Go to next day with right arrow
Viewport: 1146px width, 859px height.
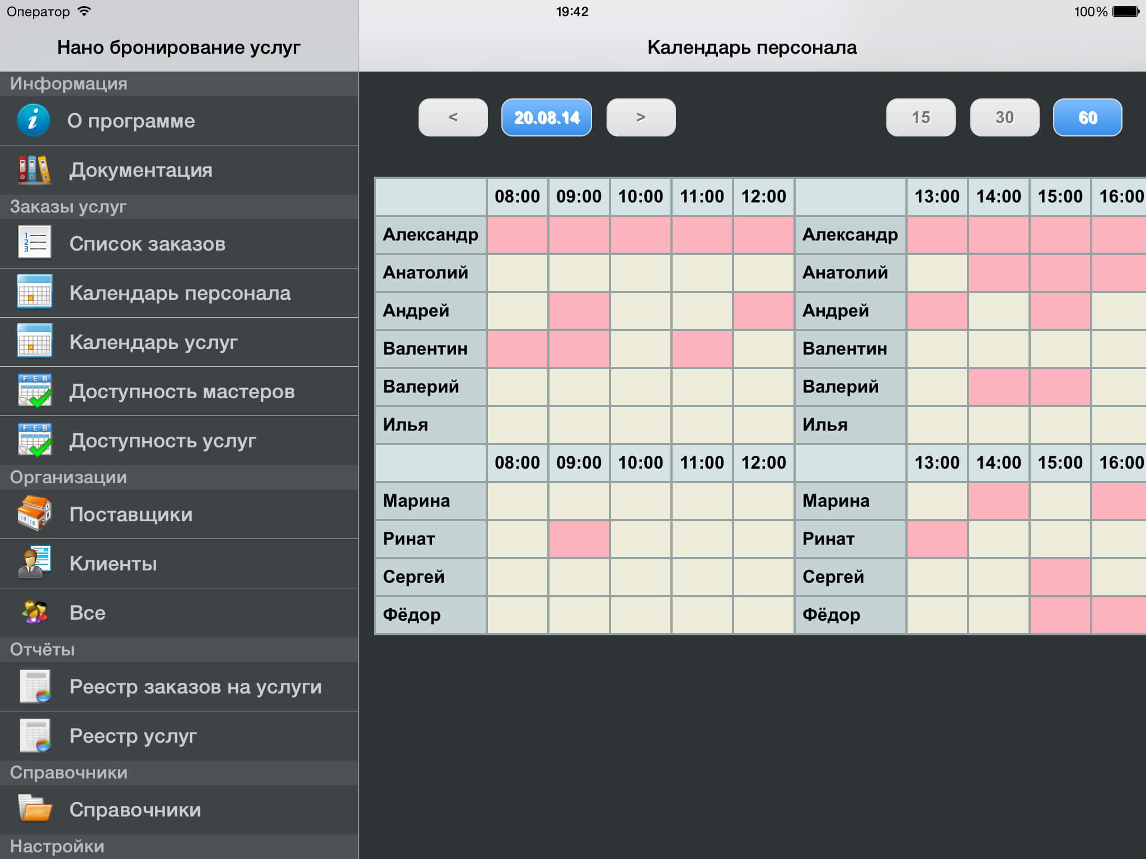coord(641,117)
